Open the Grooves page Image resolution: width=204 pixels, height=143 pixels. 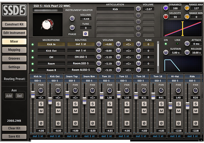(x=14, y=58)
